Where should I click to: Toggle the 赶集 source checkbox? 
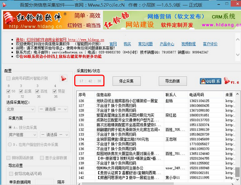pyautogui.click(x=21, y=91)
